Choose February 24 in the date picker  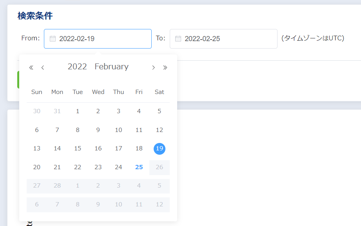pos(118,167)
